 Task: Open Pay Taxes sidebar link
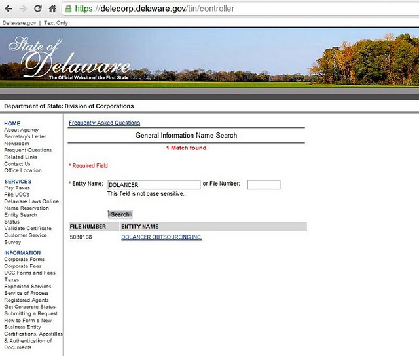click(17, 188)
